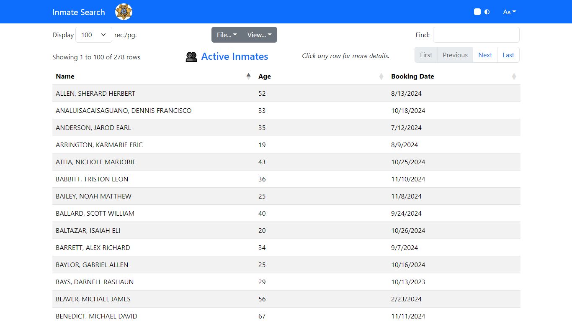Open row ANDERSON, JAROD EARL
Image resolution: width=572 pixels, height=321 pixels.
pyautogui.click(x=286, y=127)
